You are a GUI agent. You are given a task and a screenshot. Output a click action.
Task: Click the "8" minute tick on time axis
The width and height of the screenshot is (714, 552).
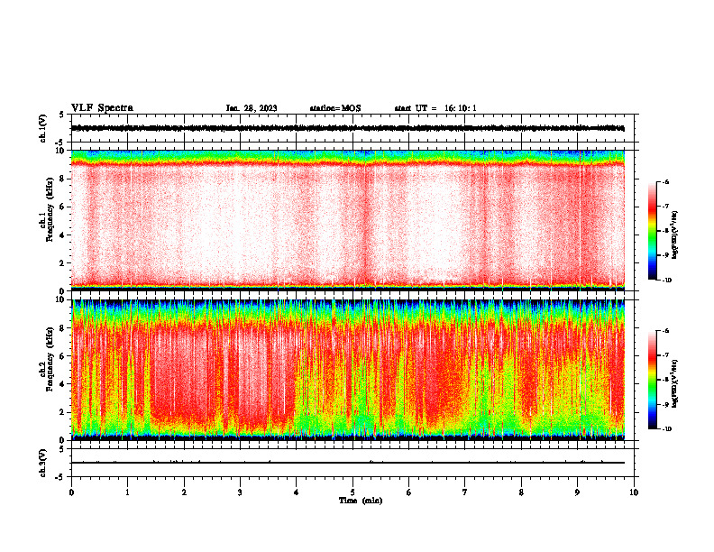click(521, 492)
